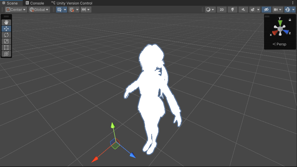The image size is (297, 167).
Task: Click the center cube of orientation gizmo
Action: pyautogui.click(x=280, y=30)
